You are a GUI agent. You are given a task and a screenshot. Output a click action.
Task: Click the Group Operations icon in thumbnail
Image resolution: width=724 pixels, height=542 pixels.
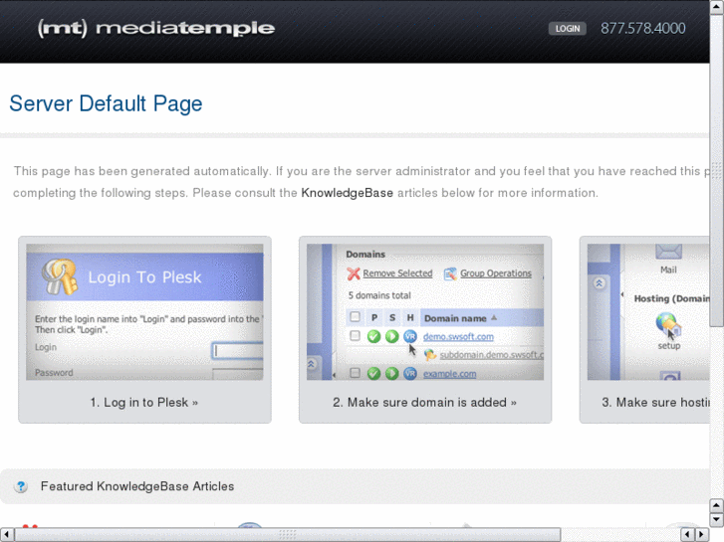tap(450, 273)
